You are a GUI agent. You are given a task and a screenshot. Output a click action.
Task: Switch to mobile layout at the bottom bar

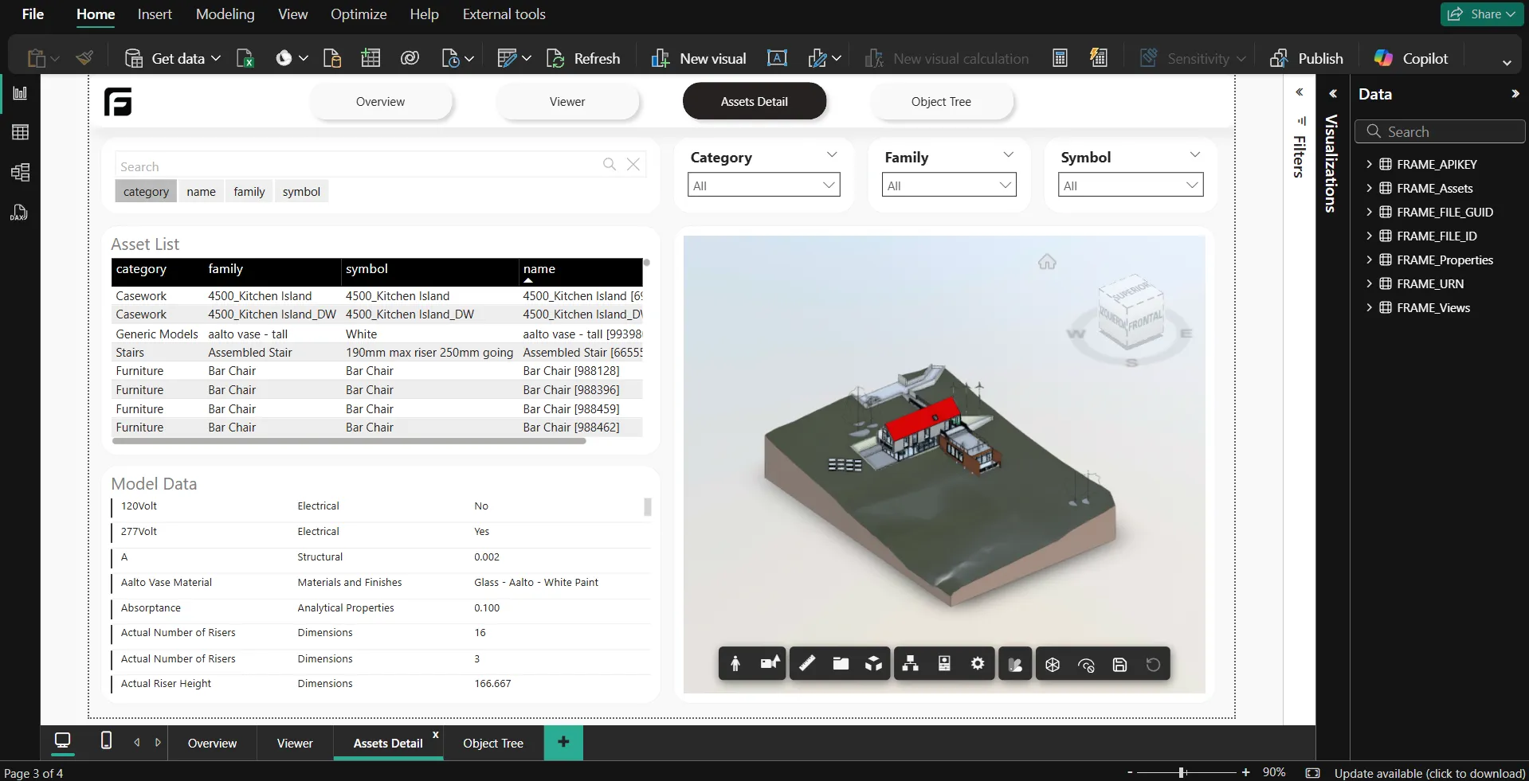tap(106, 740)
